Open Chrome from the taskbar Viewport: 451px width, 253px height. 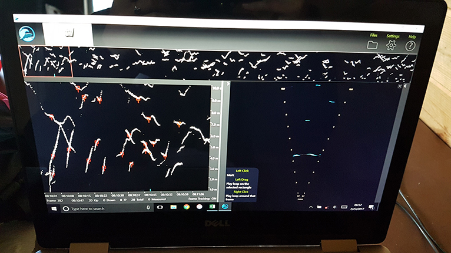187,207
